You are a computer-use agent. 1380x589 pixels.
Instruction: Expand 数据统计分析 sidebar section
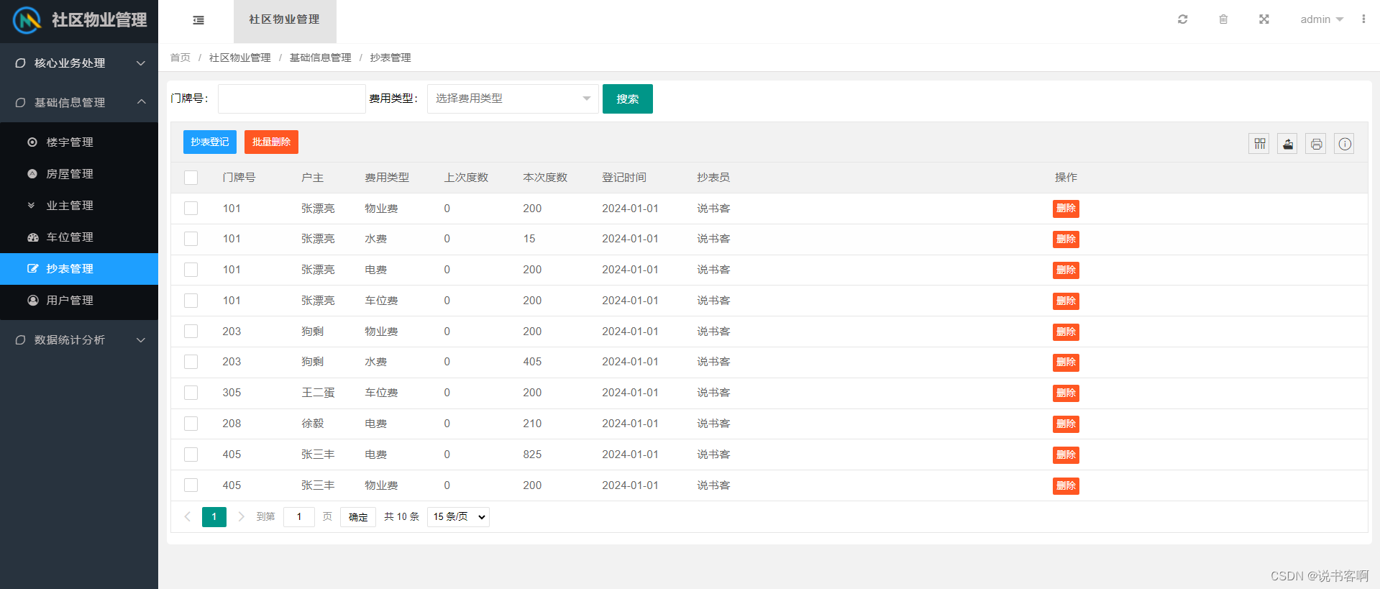(x=79, y=340)
